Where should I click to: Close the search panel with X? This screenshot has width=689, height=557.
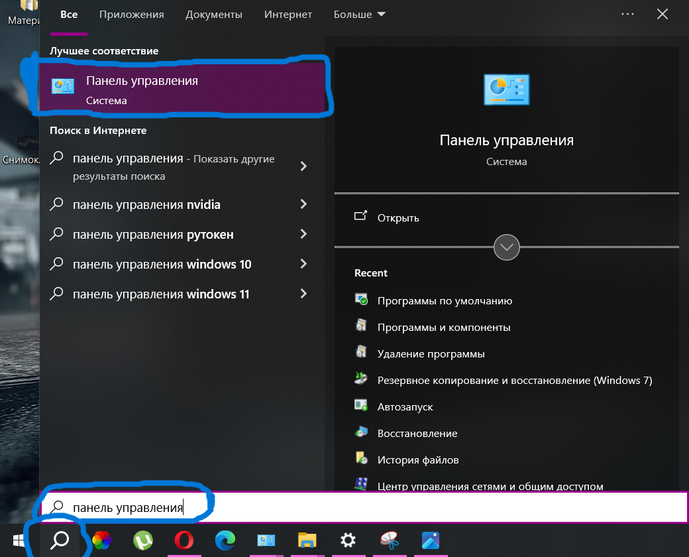click(662, 14)
